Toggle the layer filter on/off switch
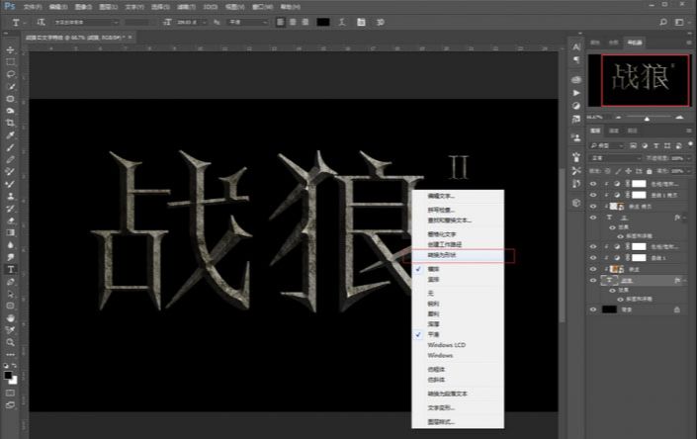This screenshot has height=439, width=697. pyautogui.click(x=690, y=144)
